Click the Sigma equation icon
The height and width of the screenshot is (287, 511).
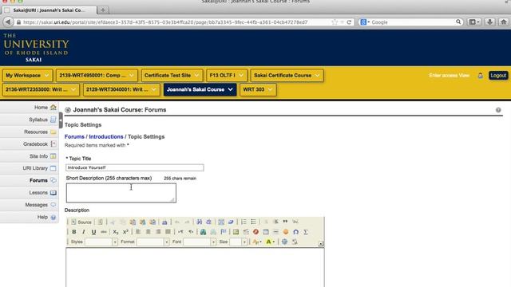306,232
